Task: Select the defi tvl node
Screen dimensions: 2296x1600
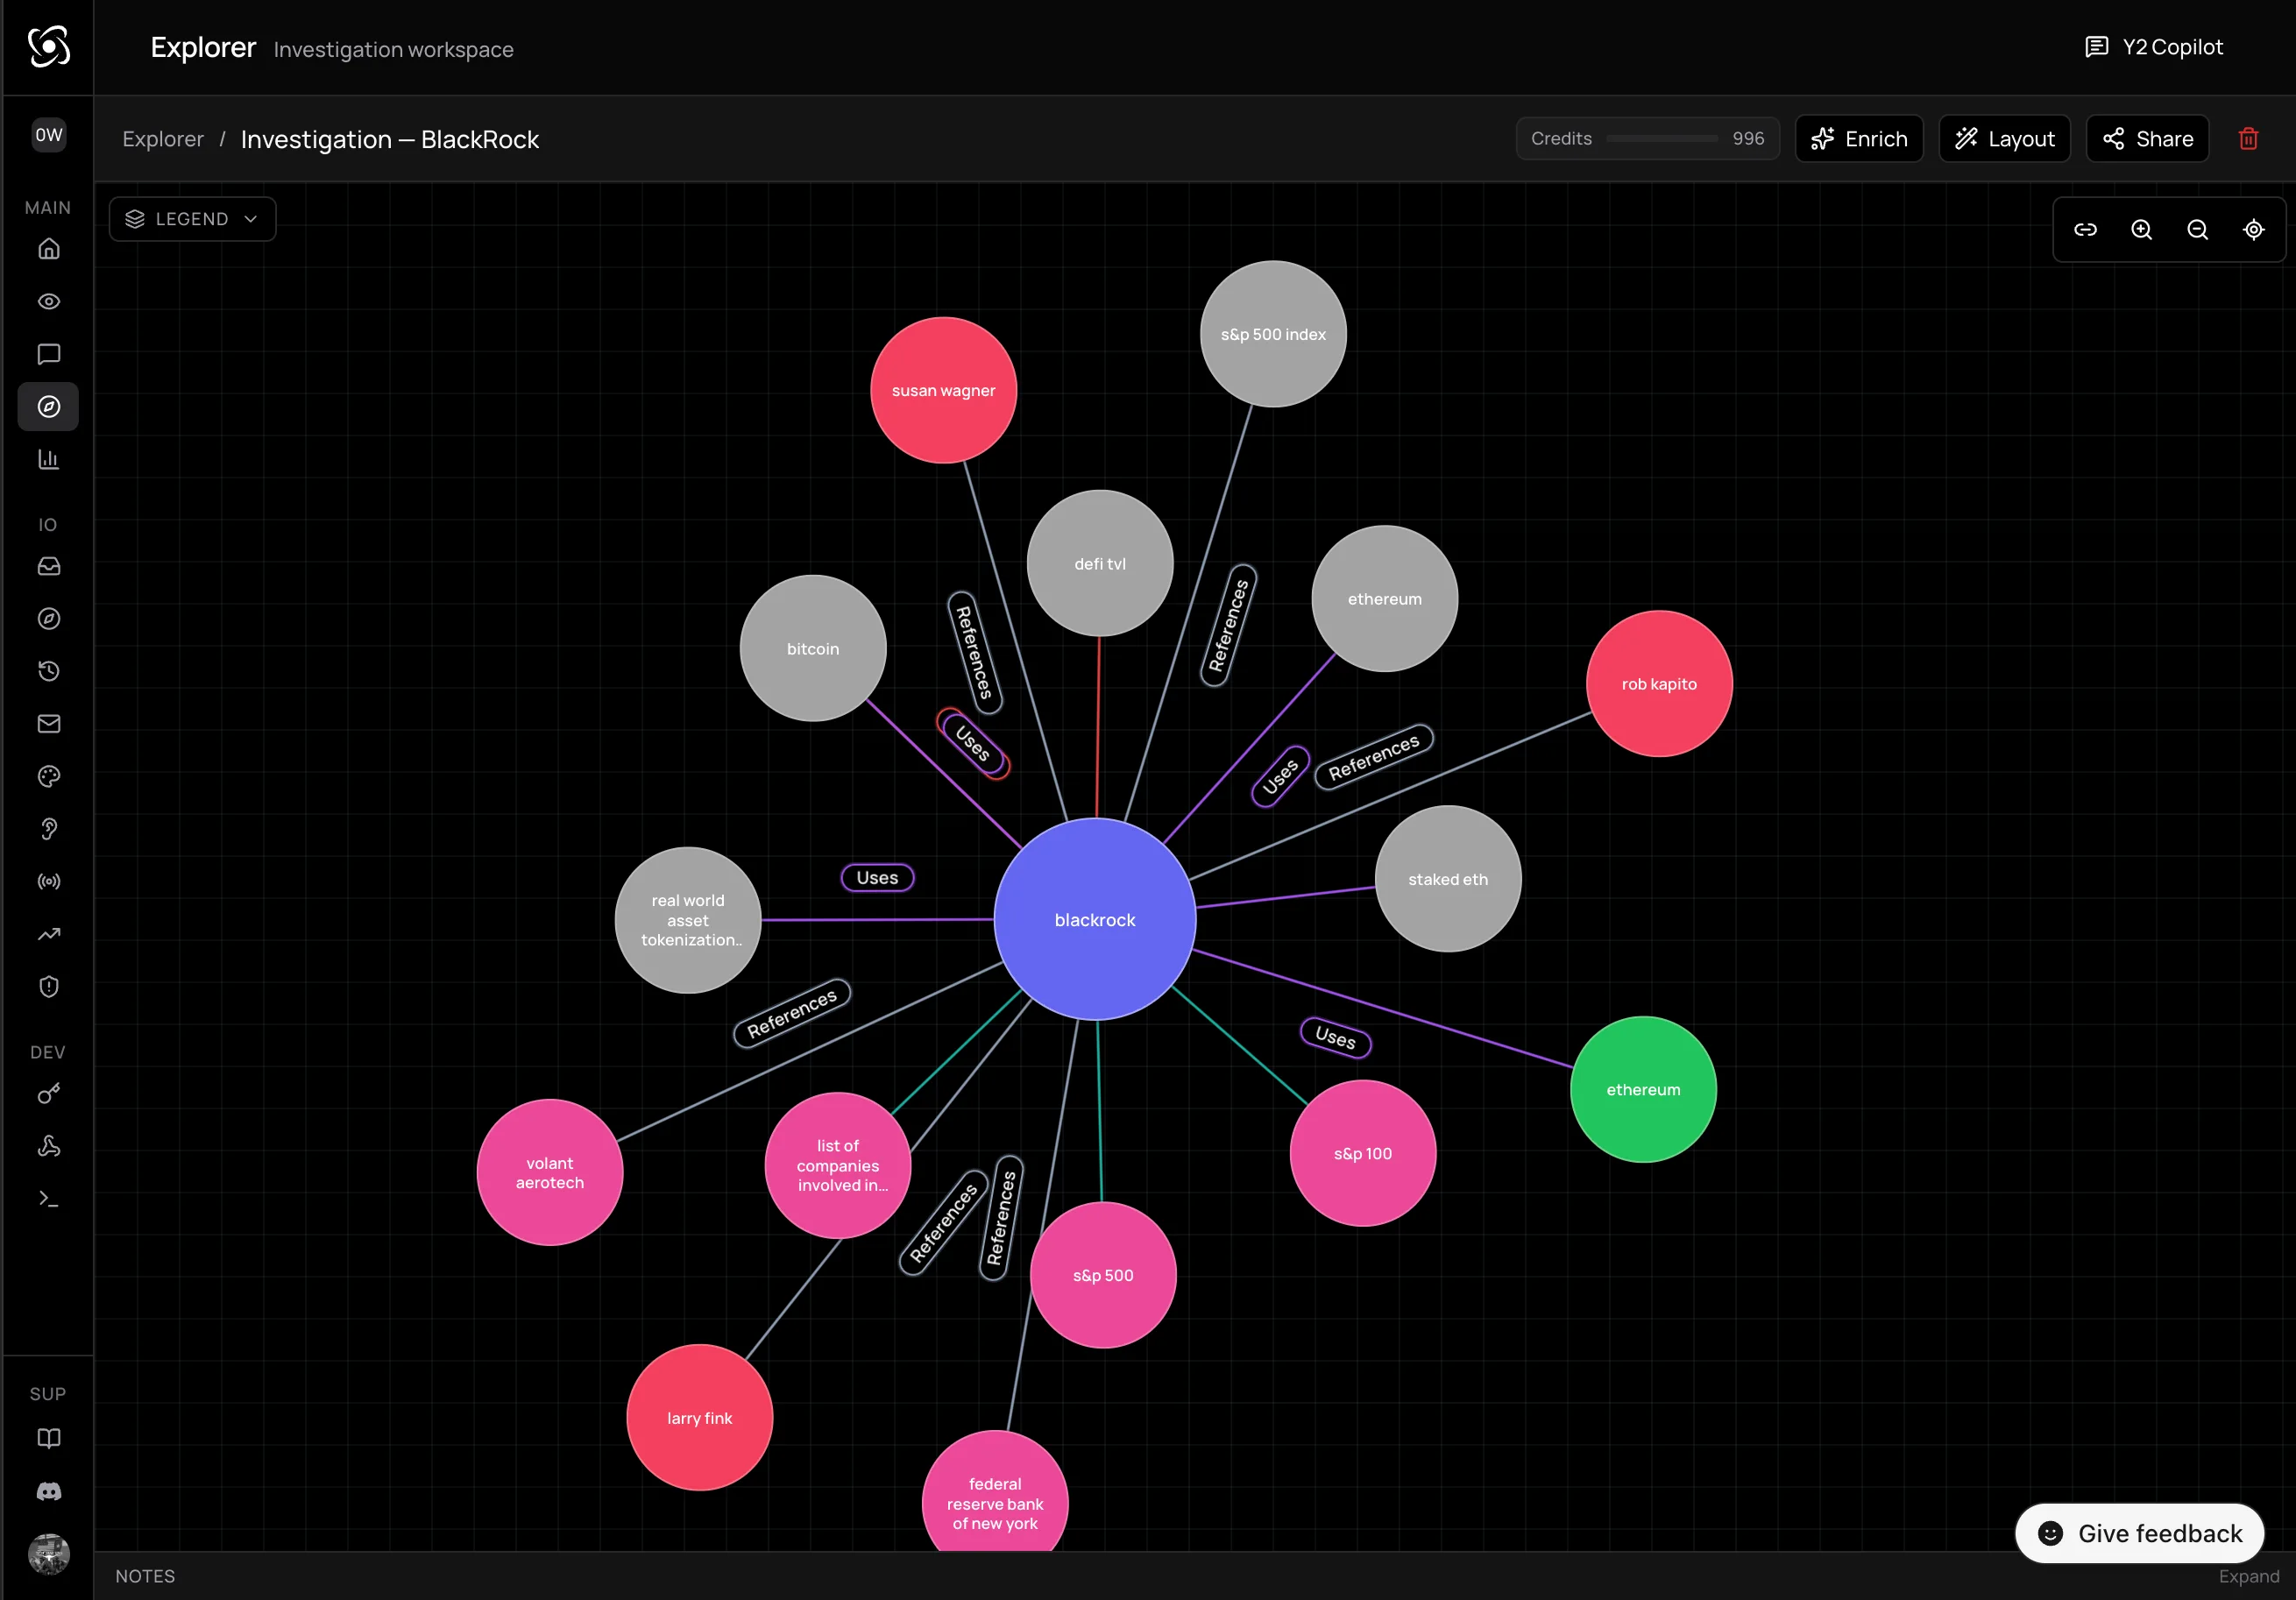Action: (1100, 563)
